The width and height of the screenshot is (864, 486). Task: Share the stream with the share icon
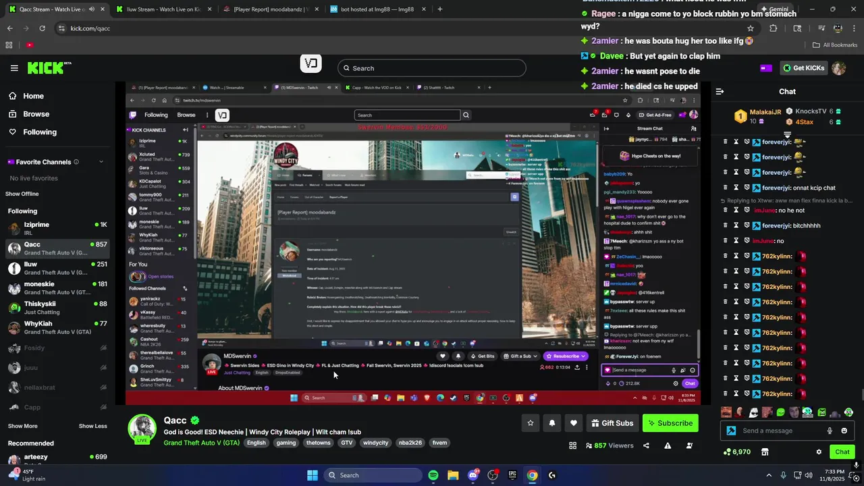[646, 446]
